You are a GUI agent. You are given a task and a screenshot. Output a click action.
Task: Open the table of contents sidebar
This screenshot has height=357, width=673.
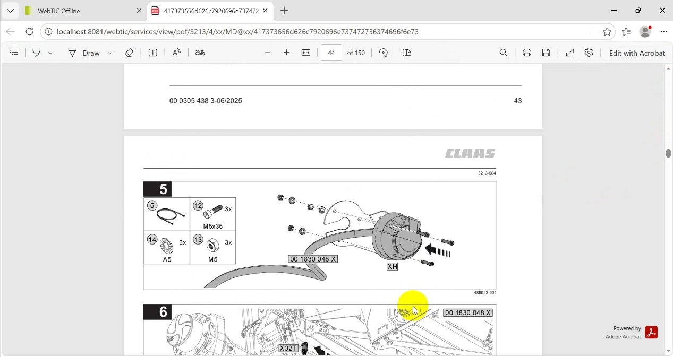point(14,53)
